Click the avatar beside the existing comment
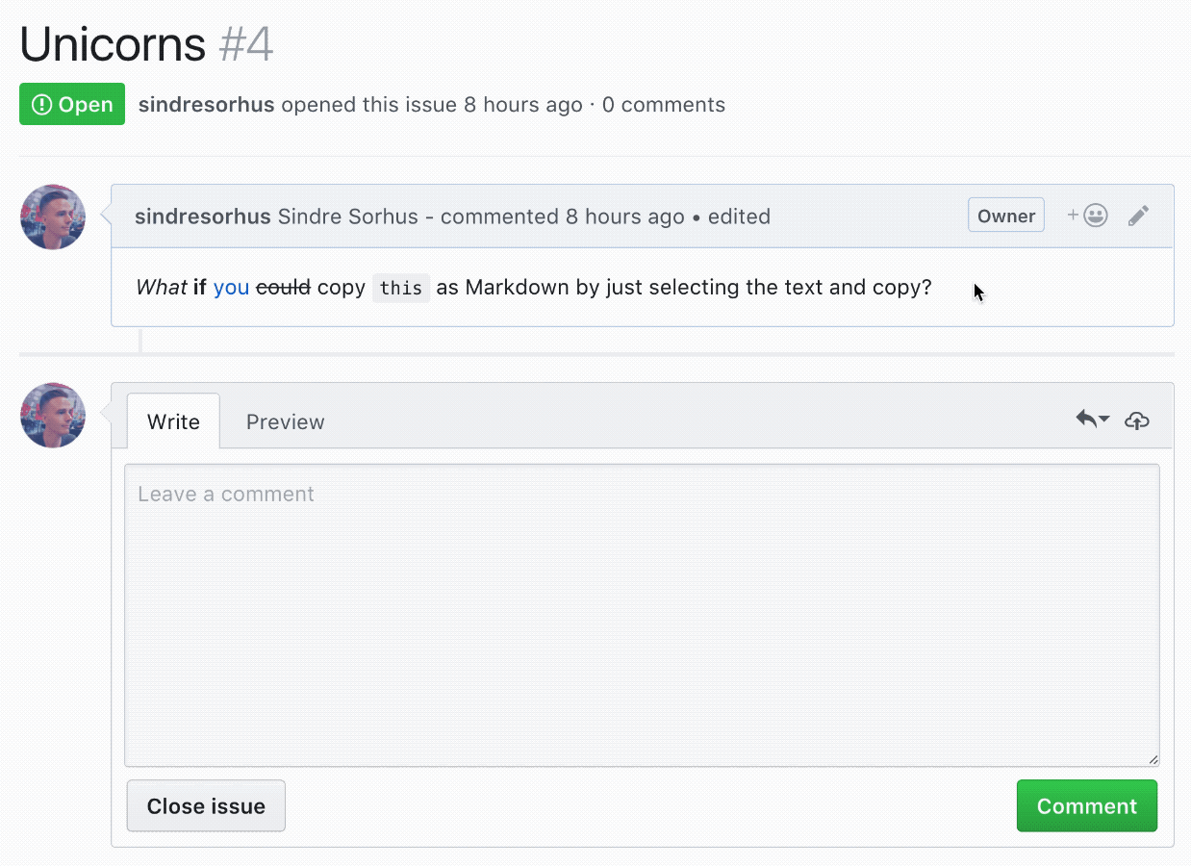The height and width of the screenshot is (866, 1191). click(53, 217)
